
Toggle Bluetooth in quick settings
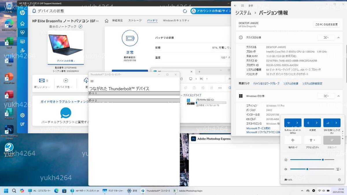point(308,123)
